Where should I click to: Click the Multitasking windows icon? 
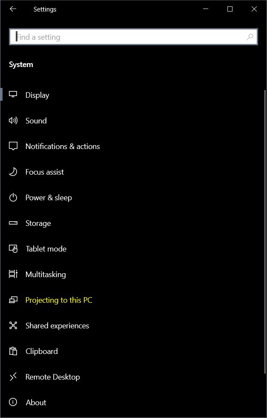point(13,274)
